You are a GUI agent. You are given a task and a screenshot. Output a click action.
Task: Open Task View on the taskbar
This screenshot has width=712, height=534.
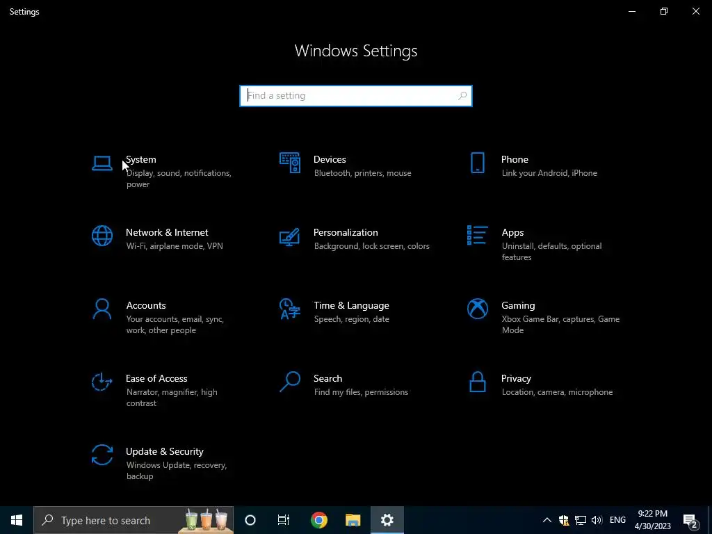pos(284,520)
